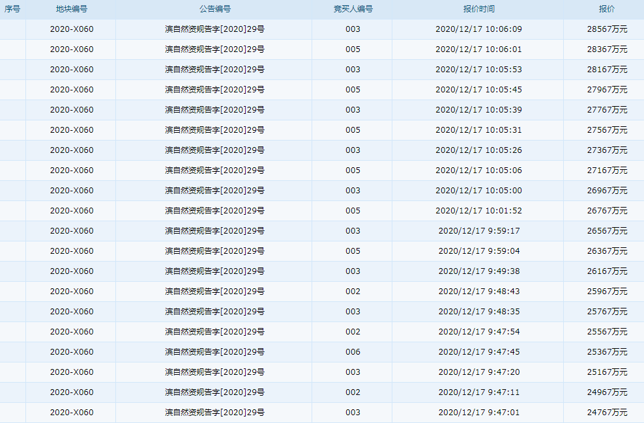Click the 竞买人编号 column header

click(x=353, y=9)
